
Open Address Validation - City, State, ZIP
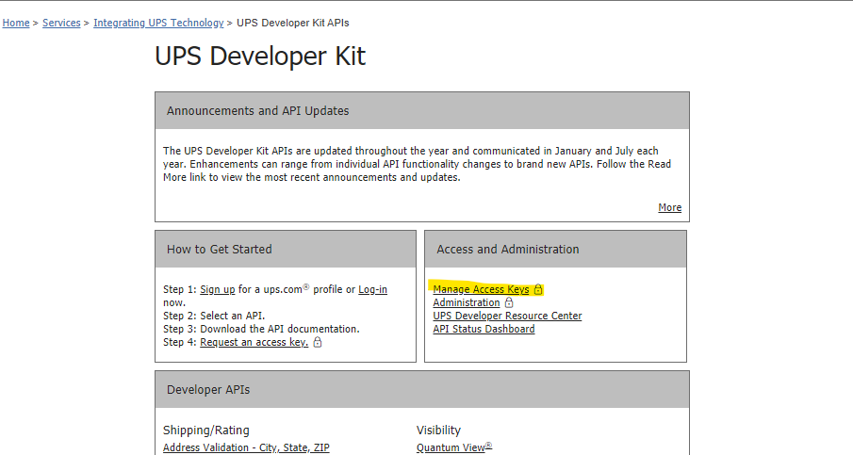click(x=246, y=447)
